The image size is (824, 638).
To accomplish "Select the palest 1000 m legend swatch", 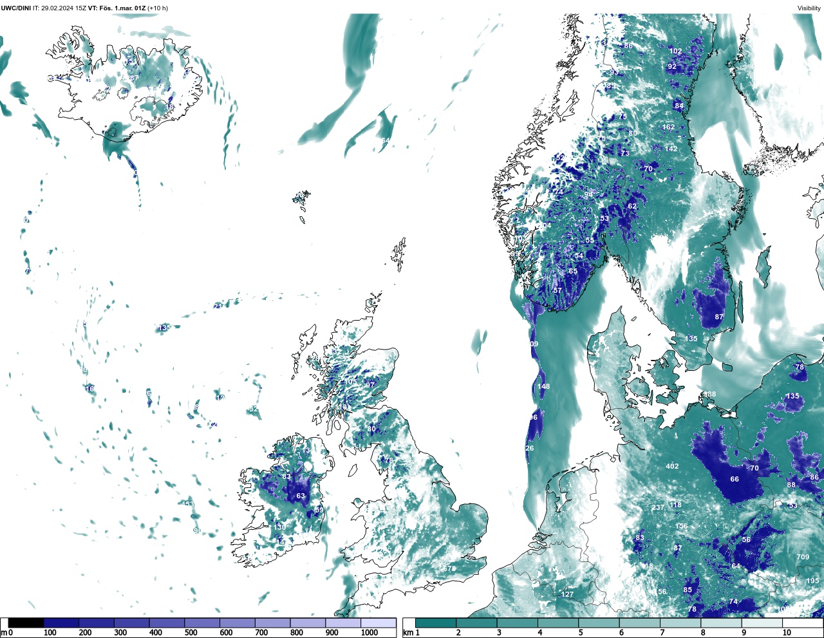I will point(378,623).
